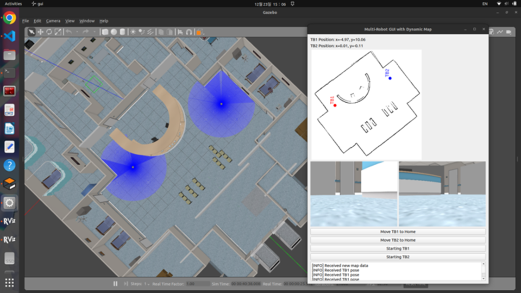Open Activities overview

[x=13, y=4]
